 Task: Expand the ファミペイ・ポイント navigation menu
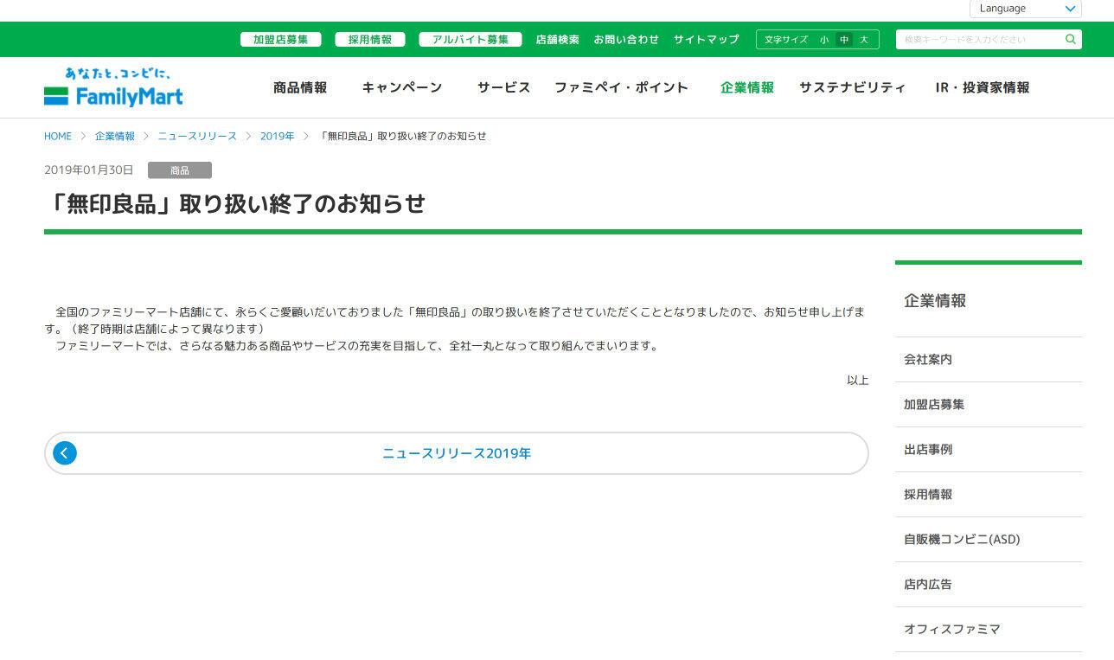click(622, 87)
